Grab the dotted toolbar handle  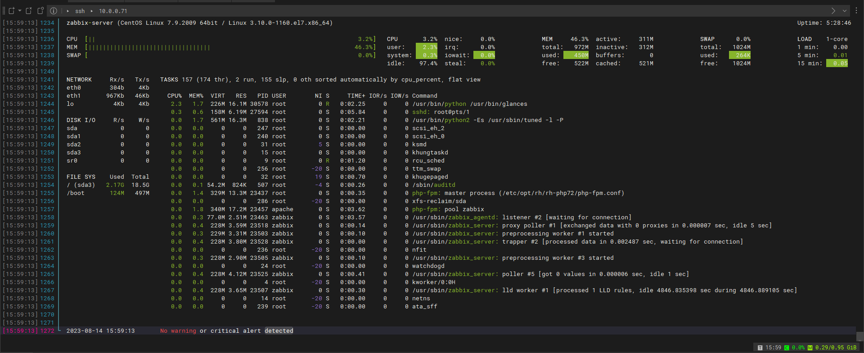[x=4, y=11]
